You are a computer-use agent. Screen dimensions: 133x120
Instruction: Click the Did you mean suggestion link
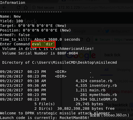tap(119, 92)
